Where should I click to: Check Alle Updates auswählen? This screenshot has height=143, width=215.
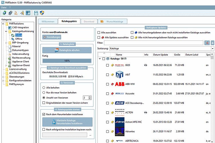tap(99, 38)
